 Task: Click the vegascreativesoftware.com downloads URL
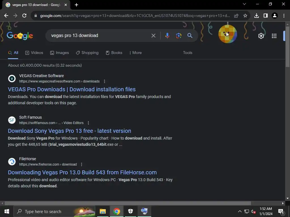point(59,81)
